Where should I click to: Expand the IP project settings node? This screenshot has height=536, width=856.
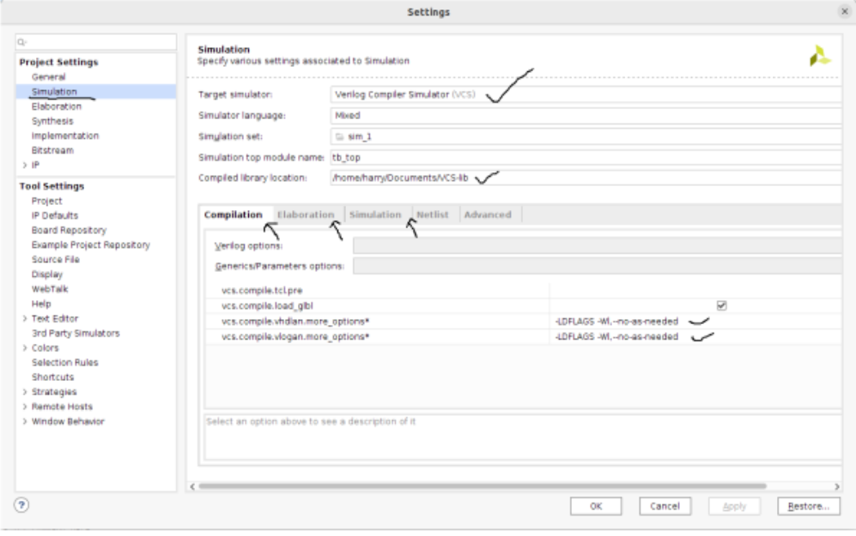point(23,165)
